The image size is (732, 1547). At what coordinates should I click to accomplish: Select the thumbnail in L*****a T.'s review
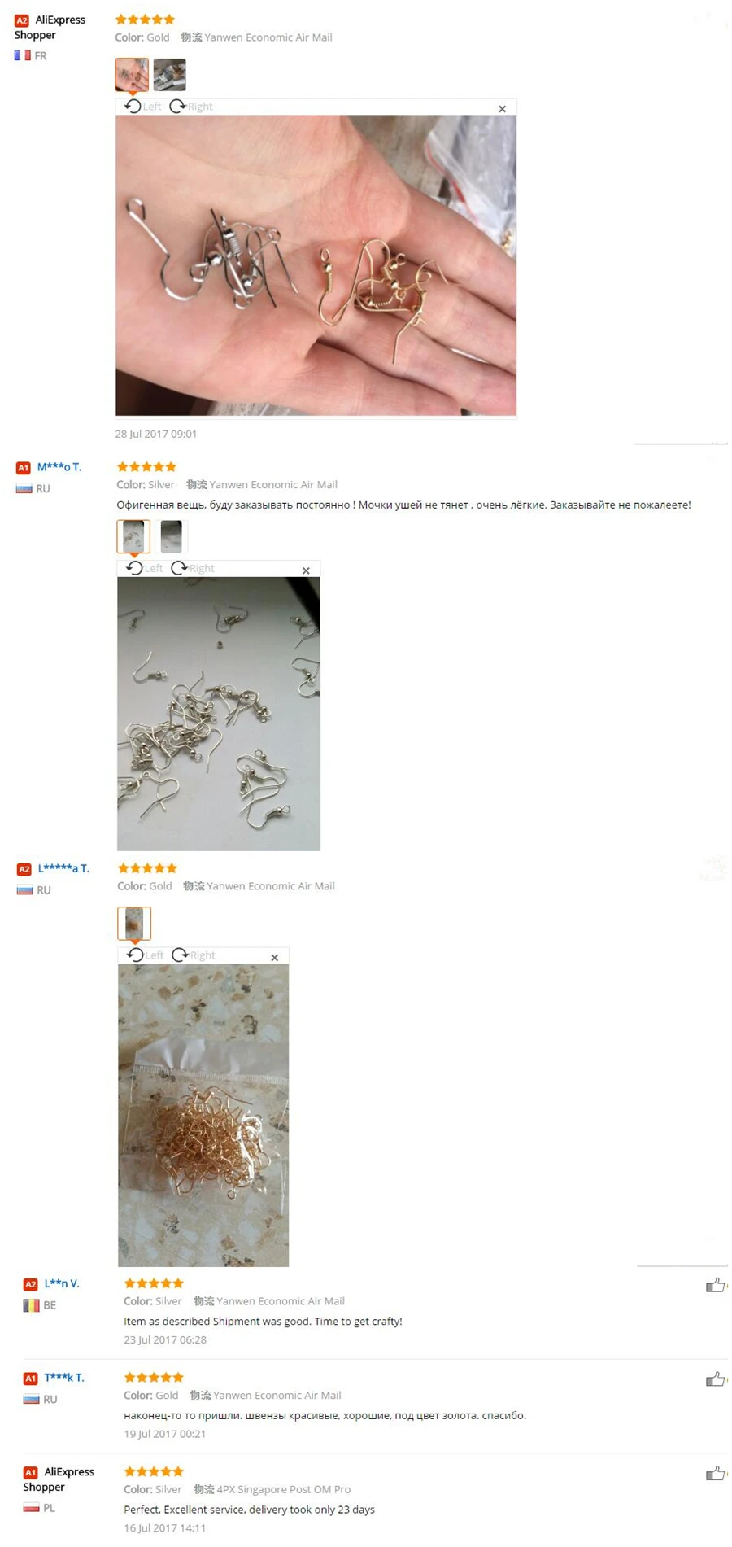[134, 923]
